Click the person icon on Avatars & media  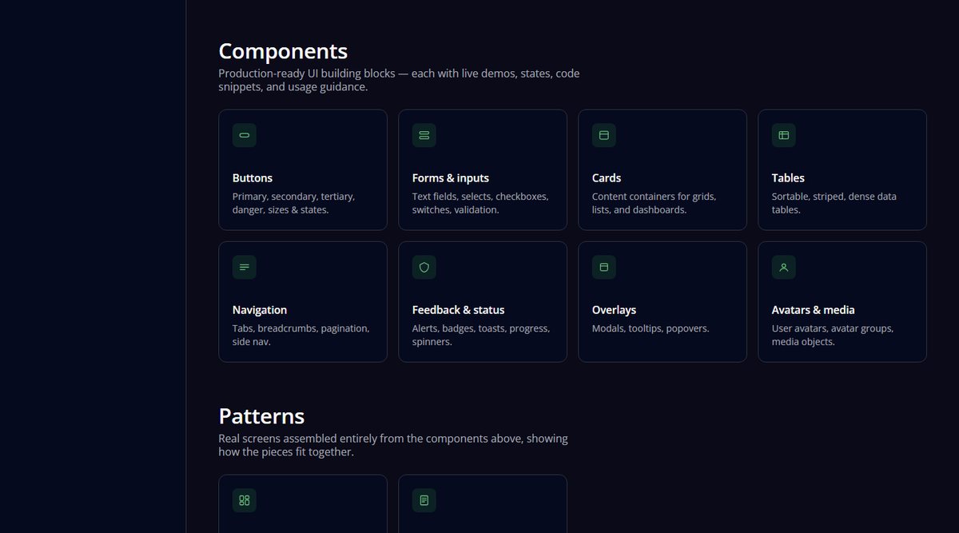784,267
